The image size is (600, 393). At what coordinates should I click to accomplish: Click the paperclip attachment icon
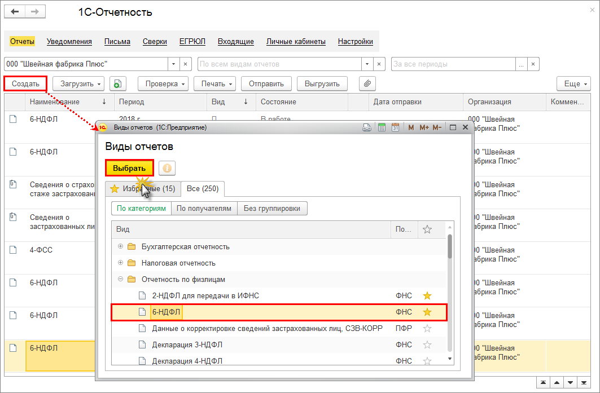(367, 84)
